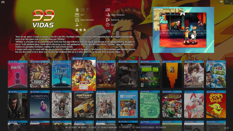
Task: Select A Rose in the Twilight cover
Action: click(128, 74)
